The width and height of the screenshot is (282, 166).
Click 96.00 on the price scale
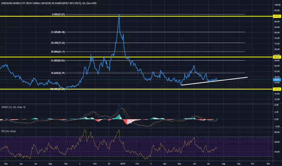click(x=277, y=11)
